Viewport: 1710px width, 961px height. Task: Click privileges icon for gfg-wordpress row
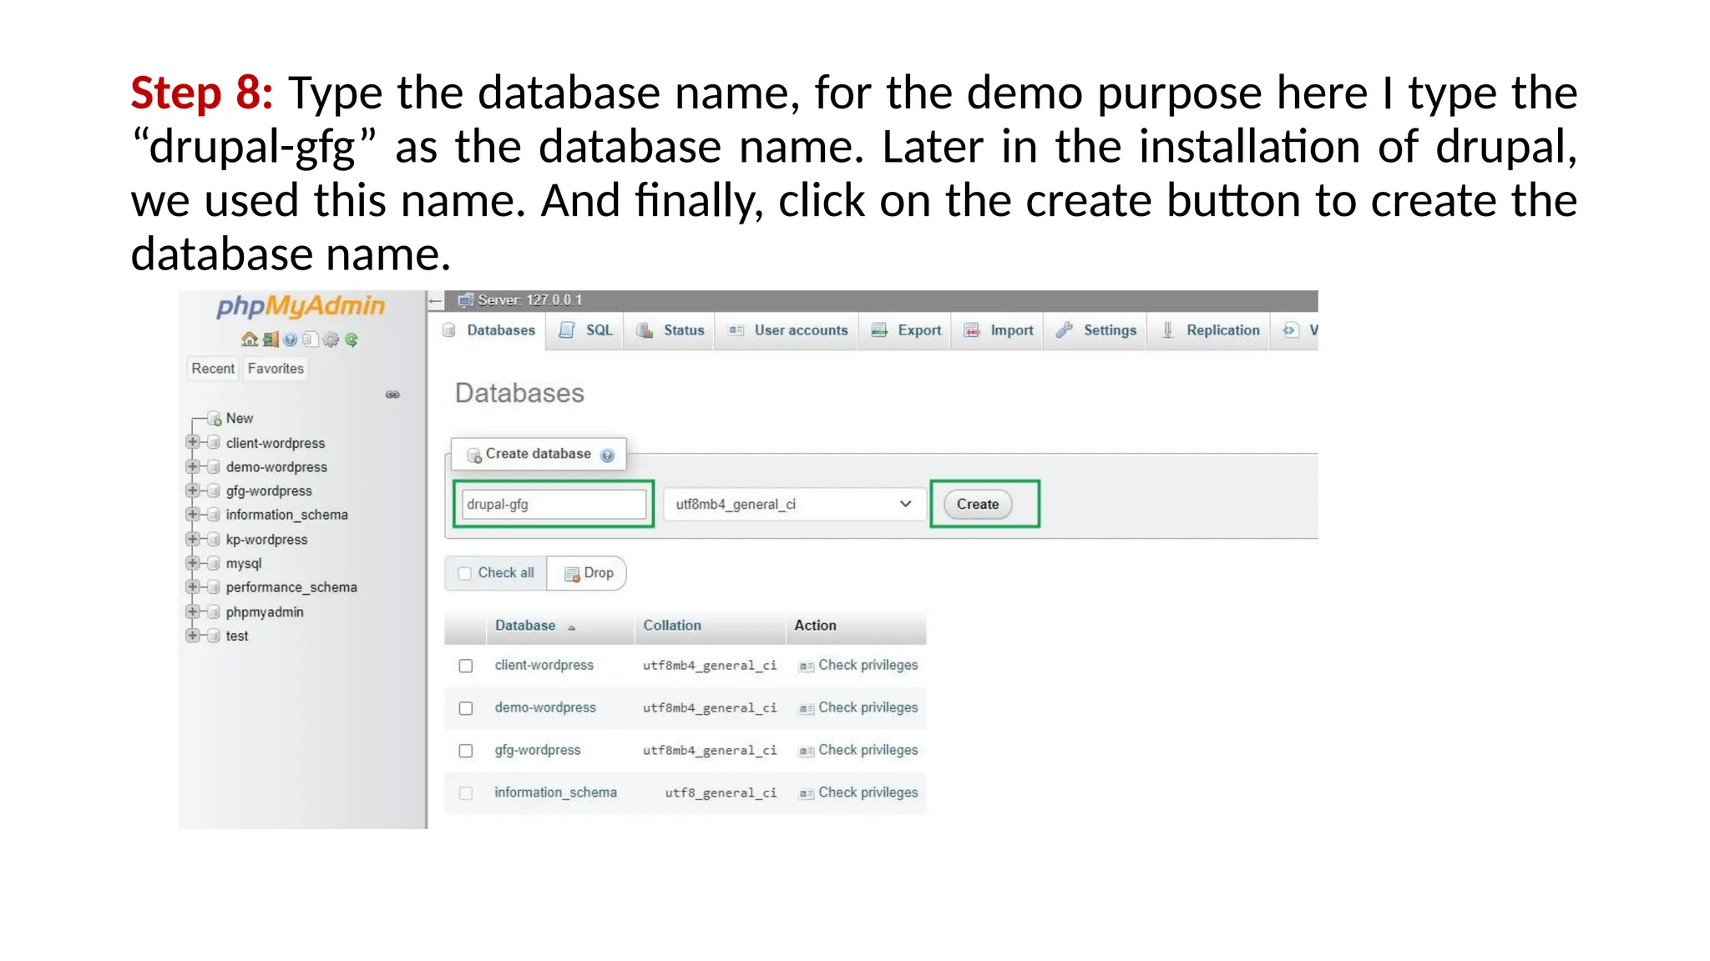(806, 752)
